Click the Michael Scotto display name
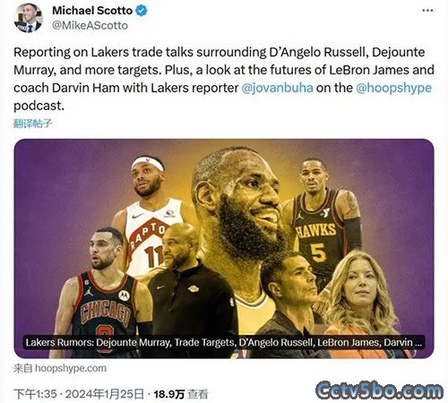 pos(92,11)
